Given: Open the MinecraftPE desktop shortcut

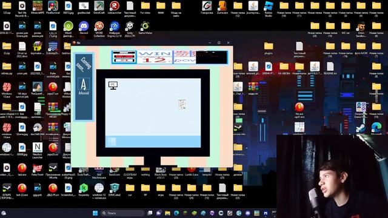Looking at the screenshot, I should [x=38, y=7].
